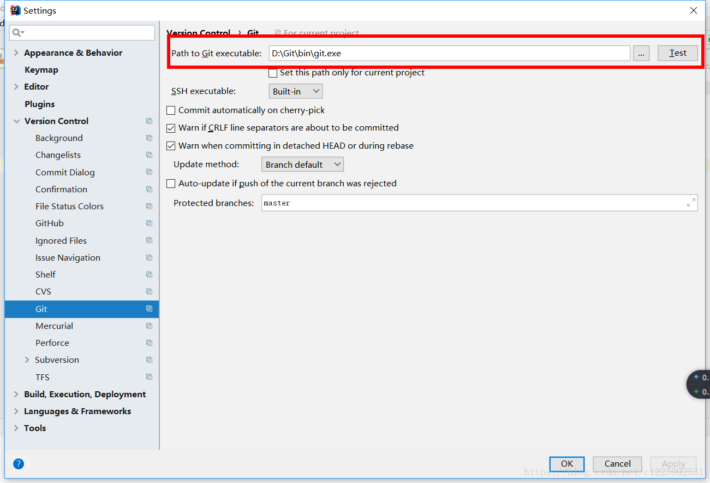Click the project-level icon beside Mercurial

[x=149, y=326]
